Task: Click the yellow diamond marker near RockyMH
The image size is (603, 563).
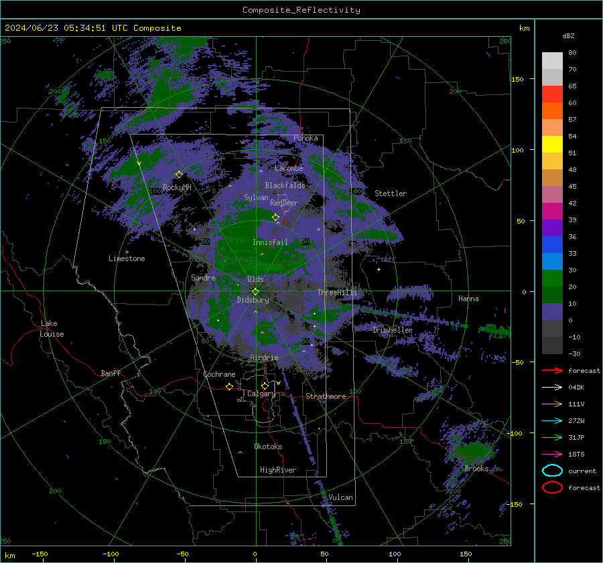Action: click(179, 175)
